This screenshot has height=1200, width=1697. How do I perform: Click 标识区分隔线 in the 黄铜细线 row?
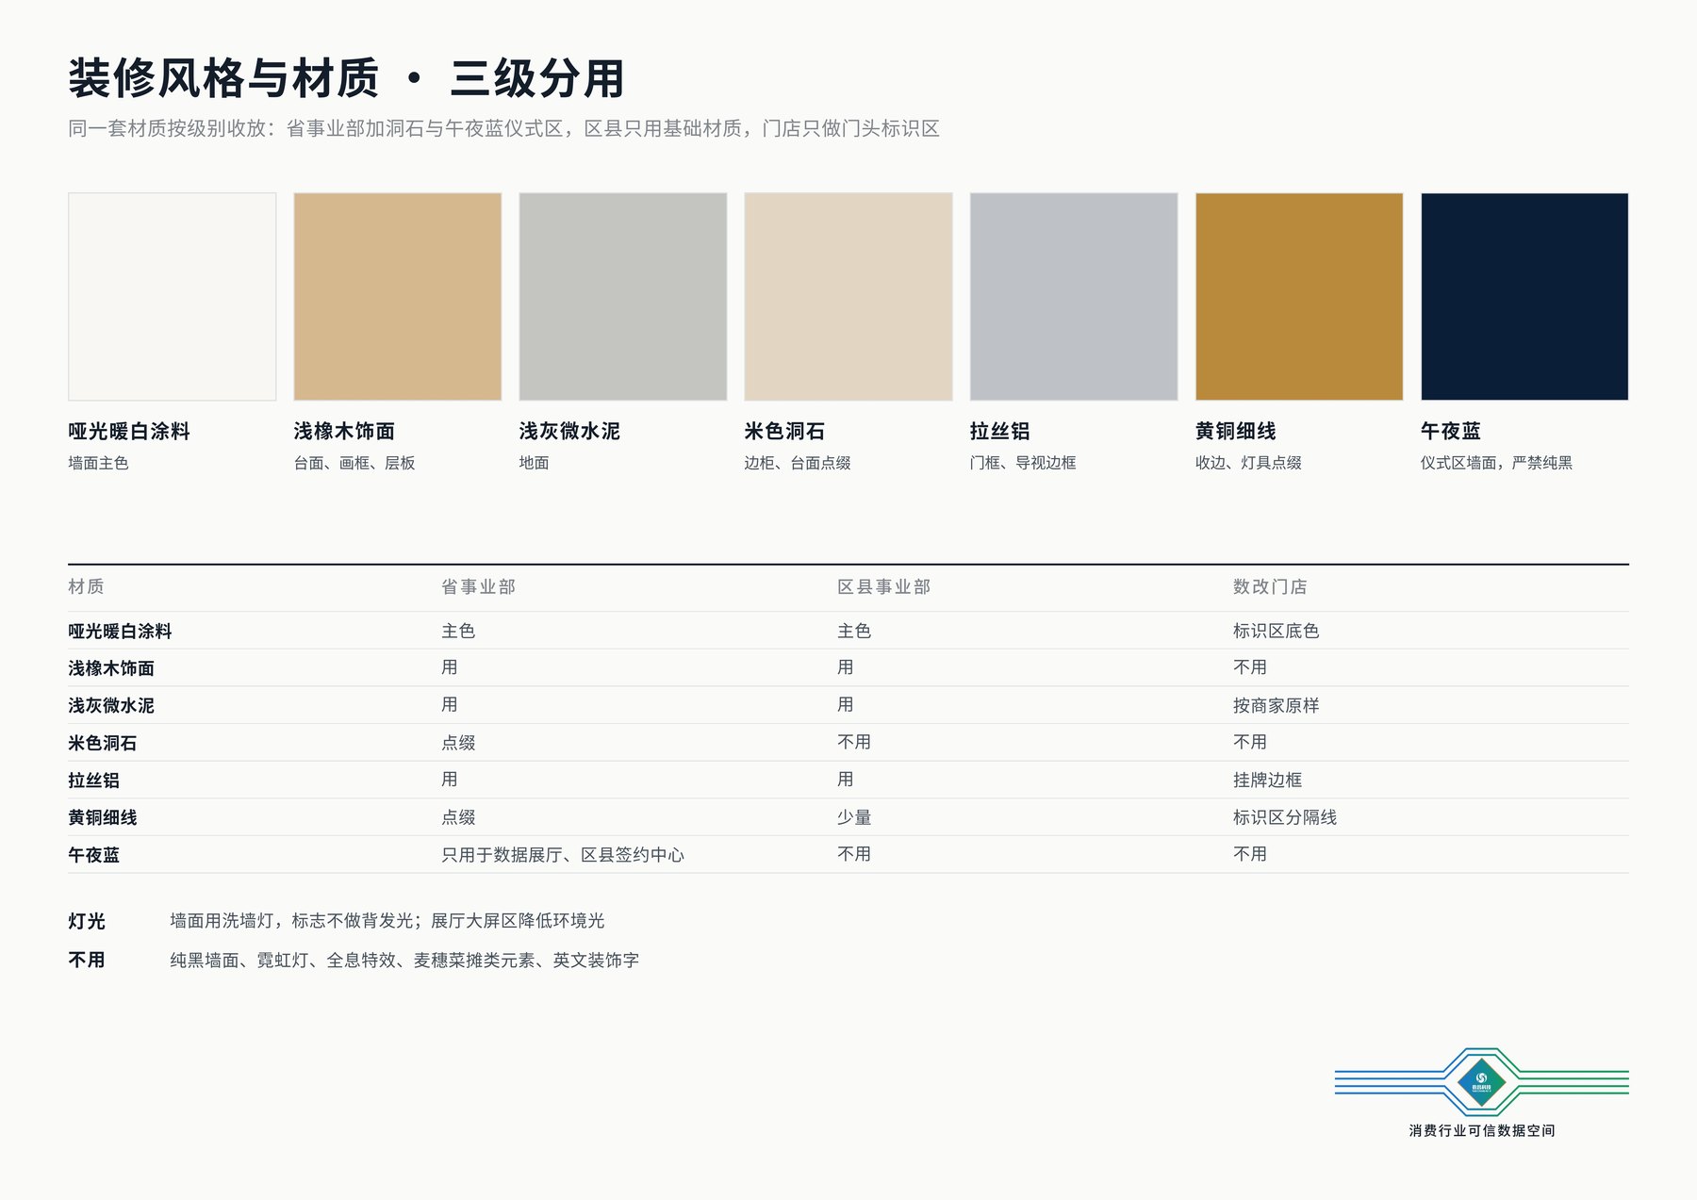tap(1285, 817)
